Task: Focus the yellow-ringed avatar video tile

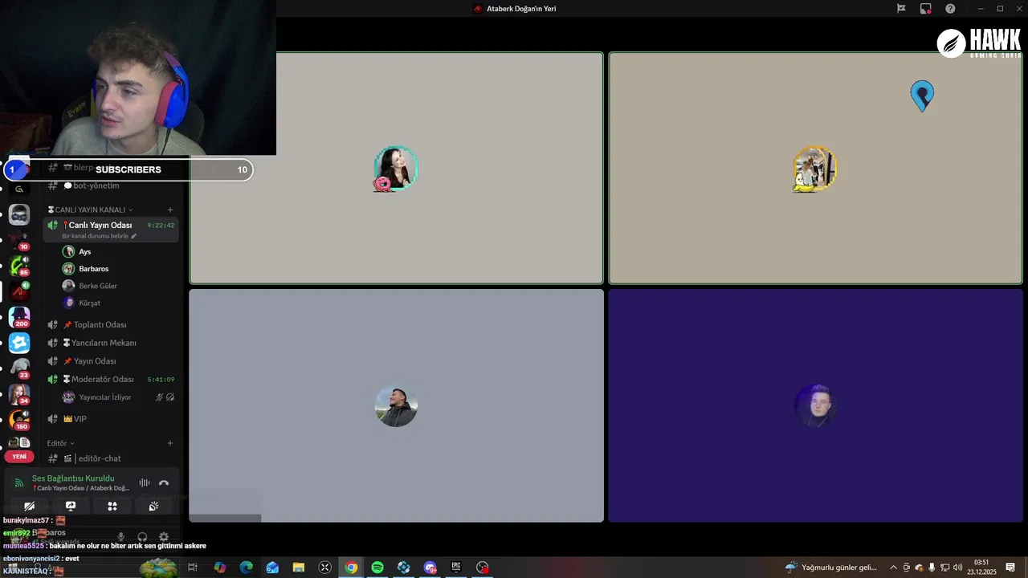Action: coord(815,168)
